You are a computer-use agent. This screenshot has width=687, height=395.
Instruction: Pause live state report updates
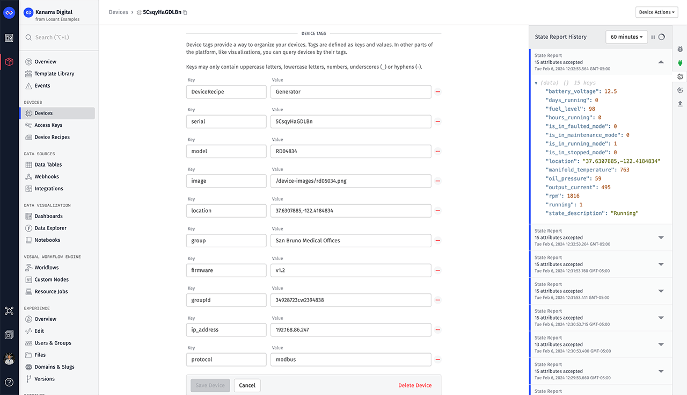(x=653, y=37)
